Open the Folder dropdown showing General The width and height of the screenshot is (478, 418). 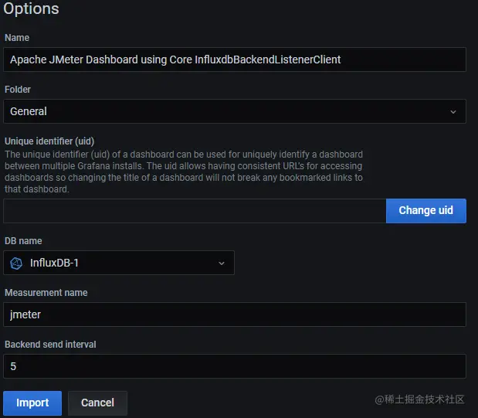click(x=235, y=111)
